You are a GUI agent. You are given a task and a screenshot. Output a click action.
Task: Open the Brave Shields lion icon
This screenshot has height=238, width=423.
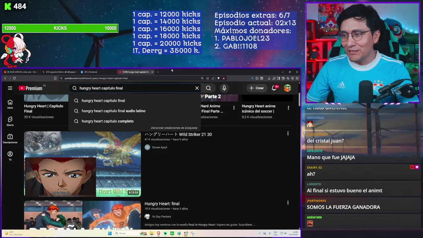pos(218,78)
